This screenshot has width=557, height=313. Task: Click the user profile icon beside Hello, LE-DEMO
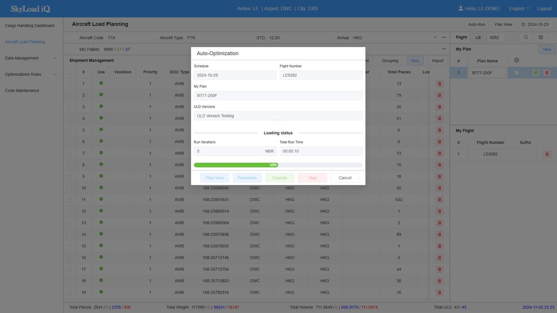[x=460, y=8]
